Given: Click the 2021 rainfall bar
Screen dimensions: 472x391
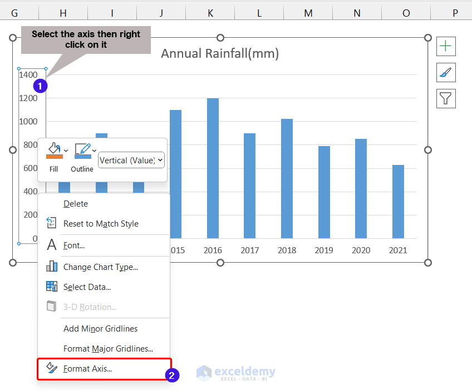Looking at the screenshot, I should [x=399, y=202].
